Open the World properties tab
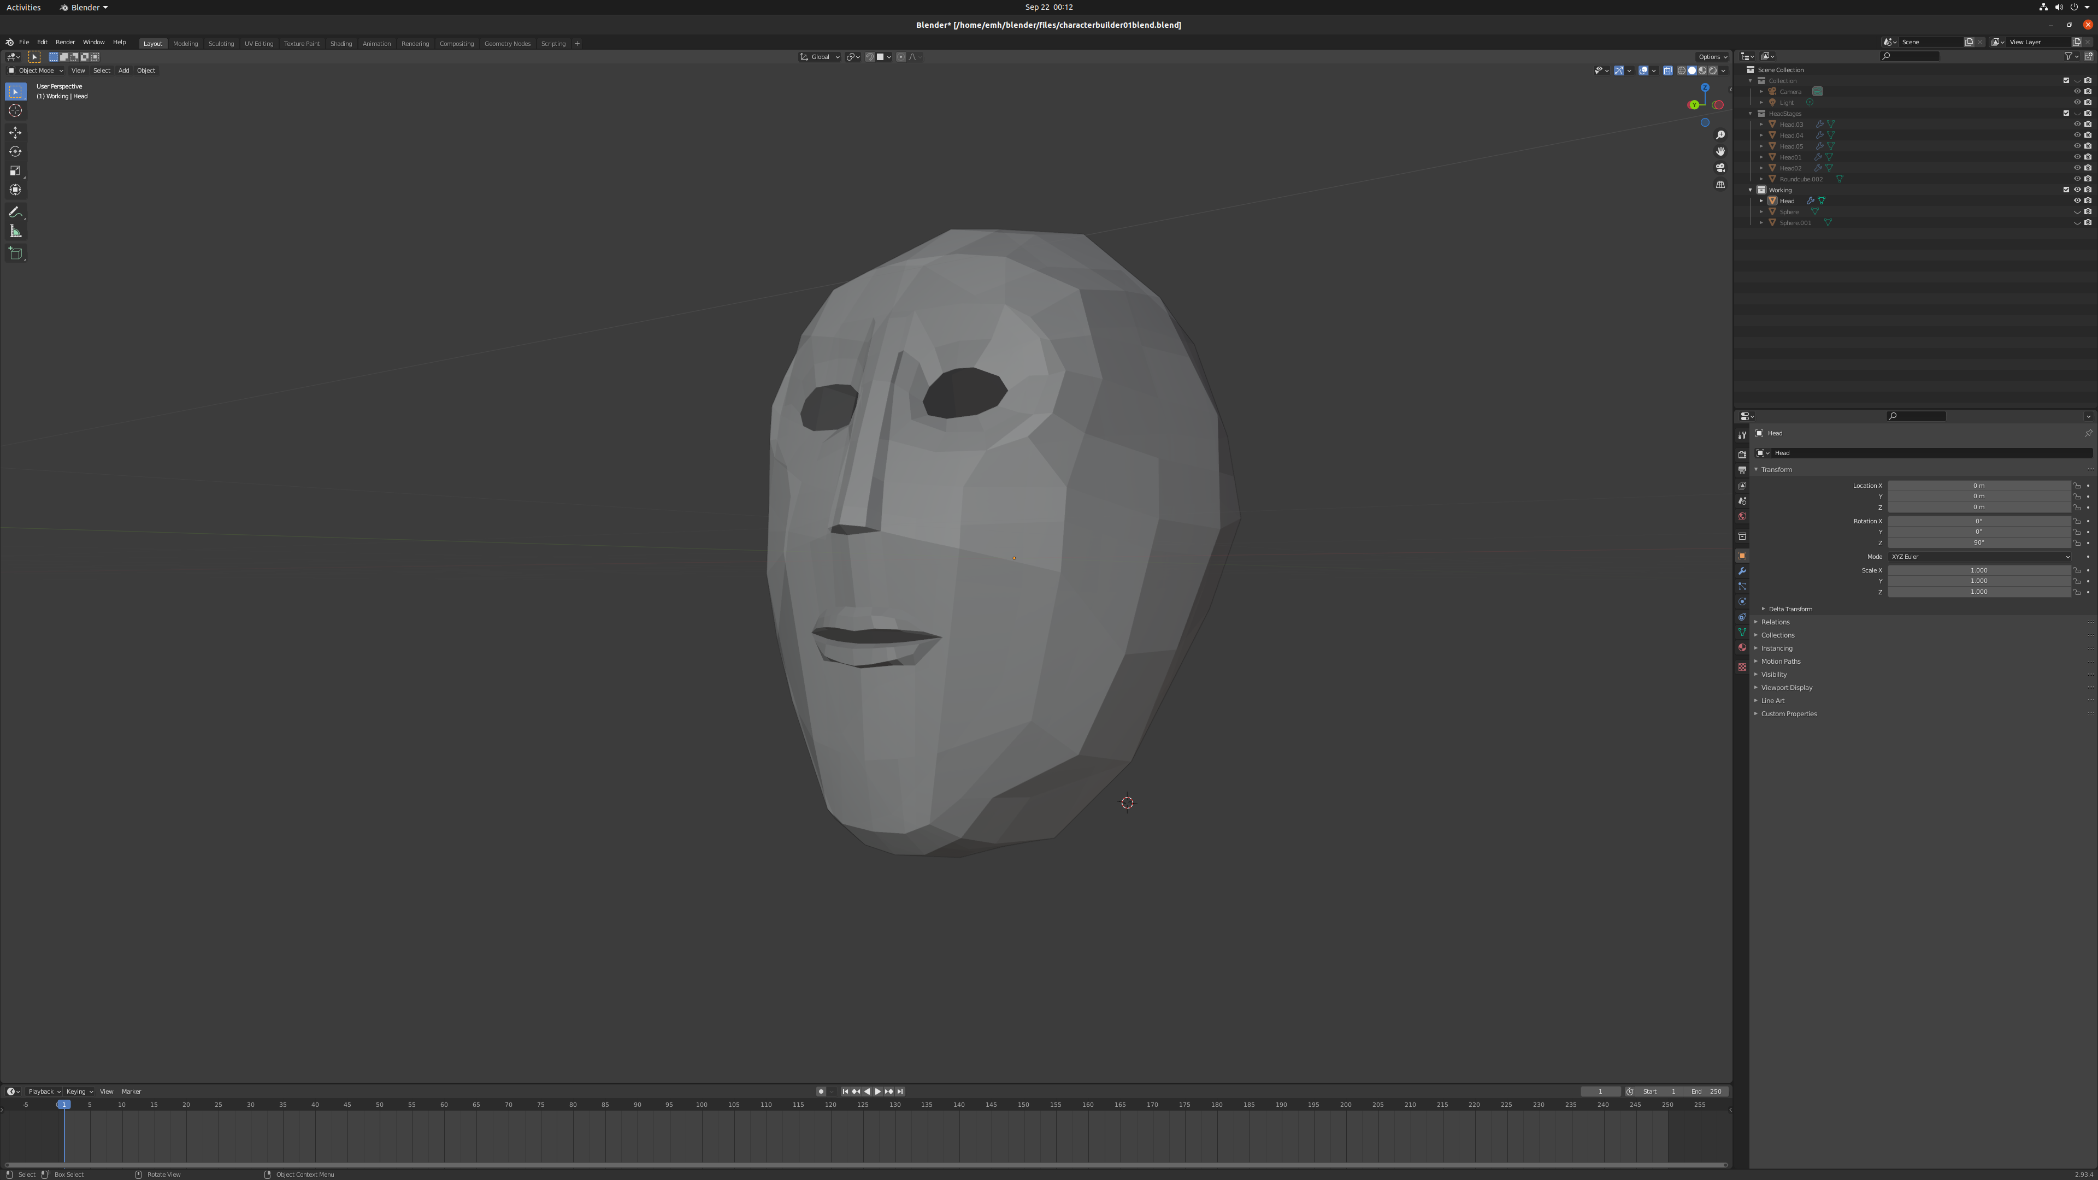2098x1180 pixels. [1742, 516]
